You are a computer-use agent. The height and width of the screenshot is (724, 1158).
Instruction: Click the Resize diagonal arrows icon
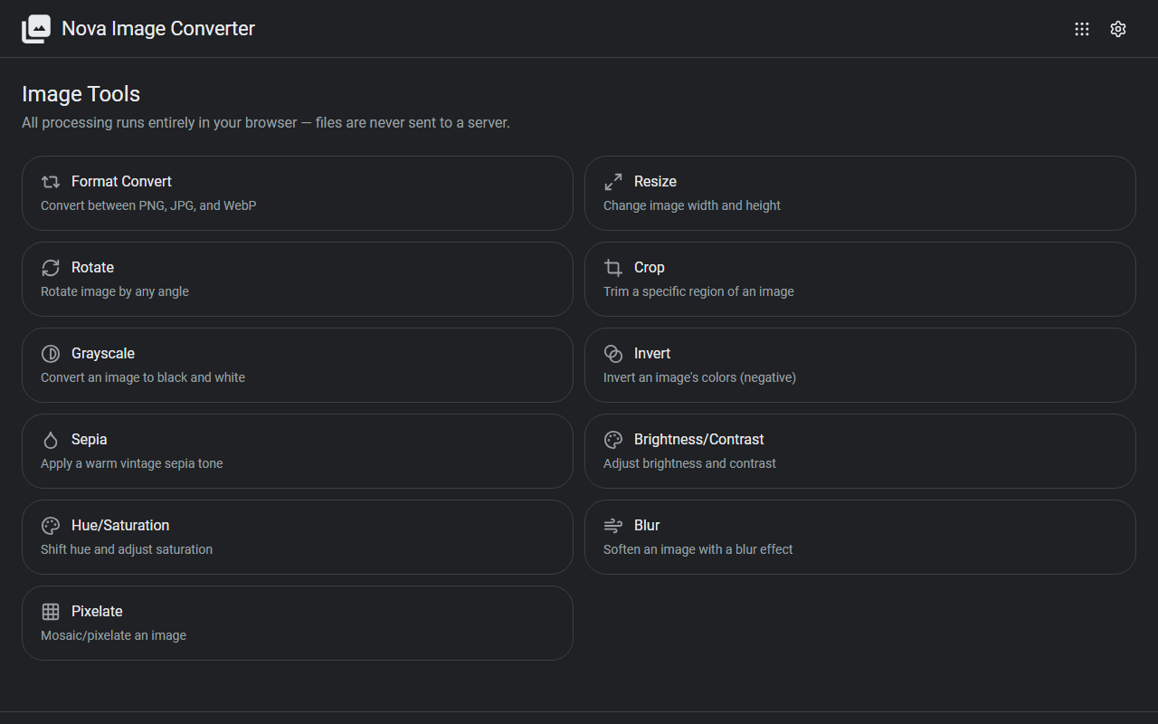tap(613, 182)
